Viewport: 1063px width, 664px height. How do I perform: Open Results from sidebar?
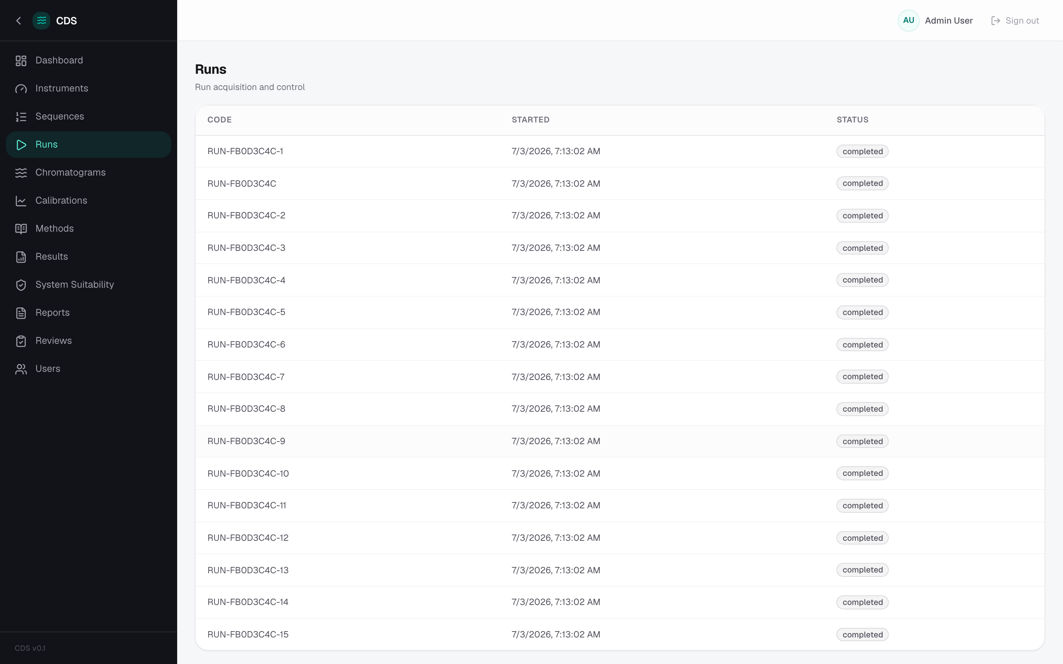(x=88, y=257)
